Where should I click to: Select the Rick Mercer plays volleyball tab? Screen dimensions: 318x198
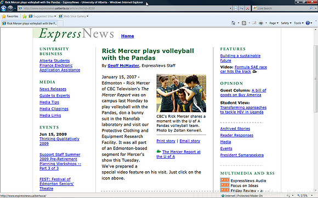[30, 24]
